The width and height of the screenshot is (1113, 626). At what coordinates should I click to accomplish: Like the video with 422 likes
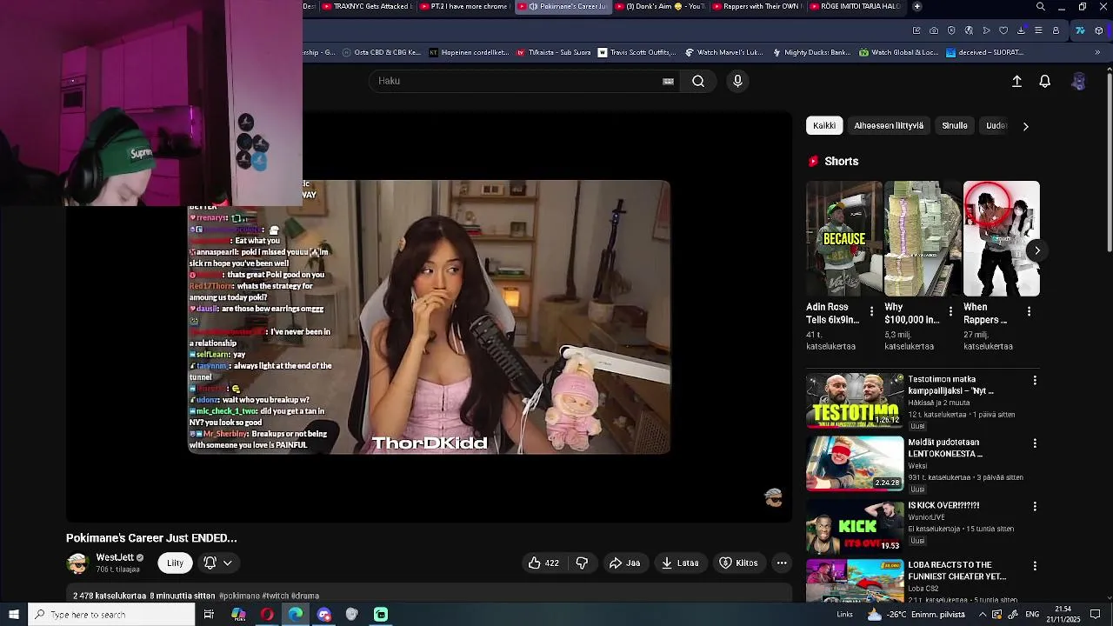point(543,563)
